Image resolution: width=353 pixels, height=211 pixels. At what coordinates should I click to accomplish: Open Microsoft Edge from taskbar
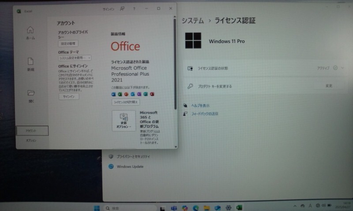point(195,208)
